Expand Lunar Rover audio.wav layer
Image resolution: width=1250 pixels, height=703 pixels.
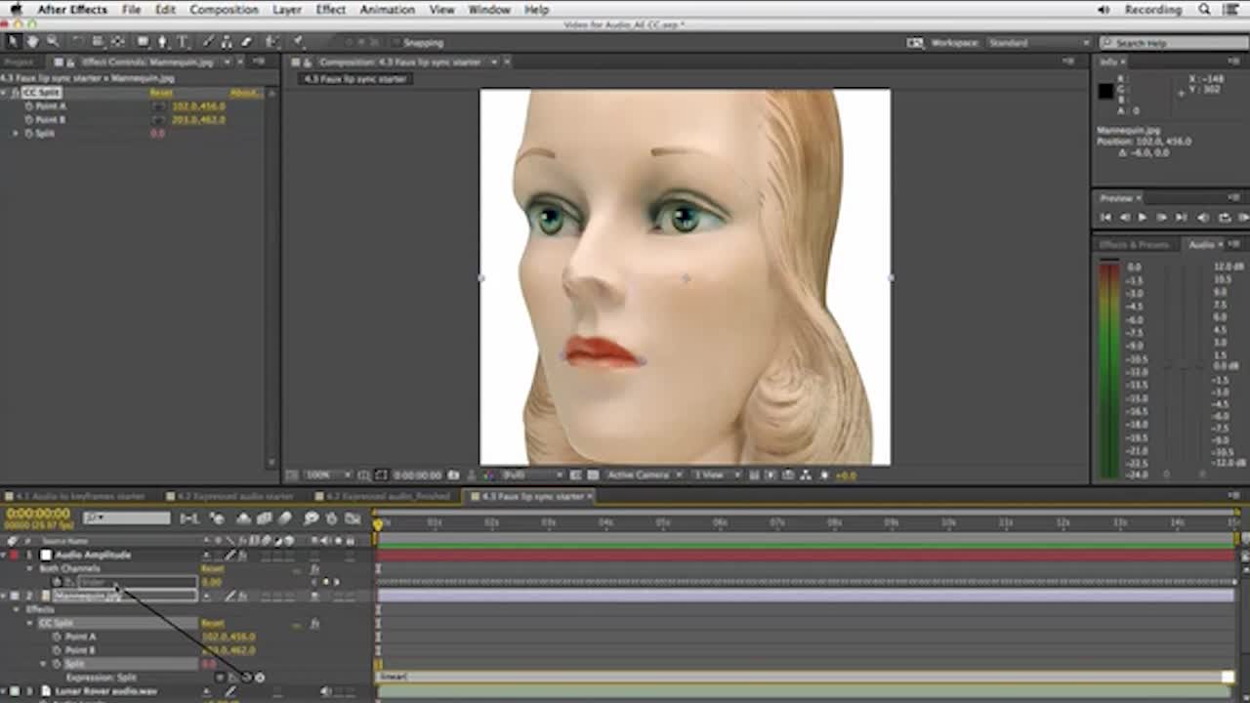(x=3, y=691)
